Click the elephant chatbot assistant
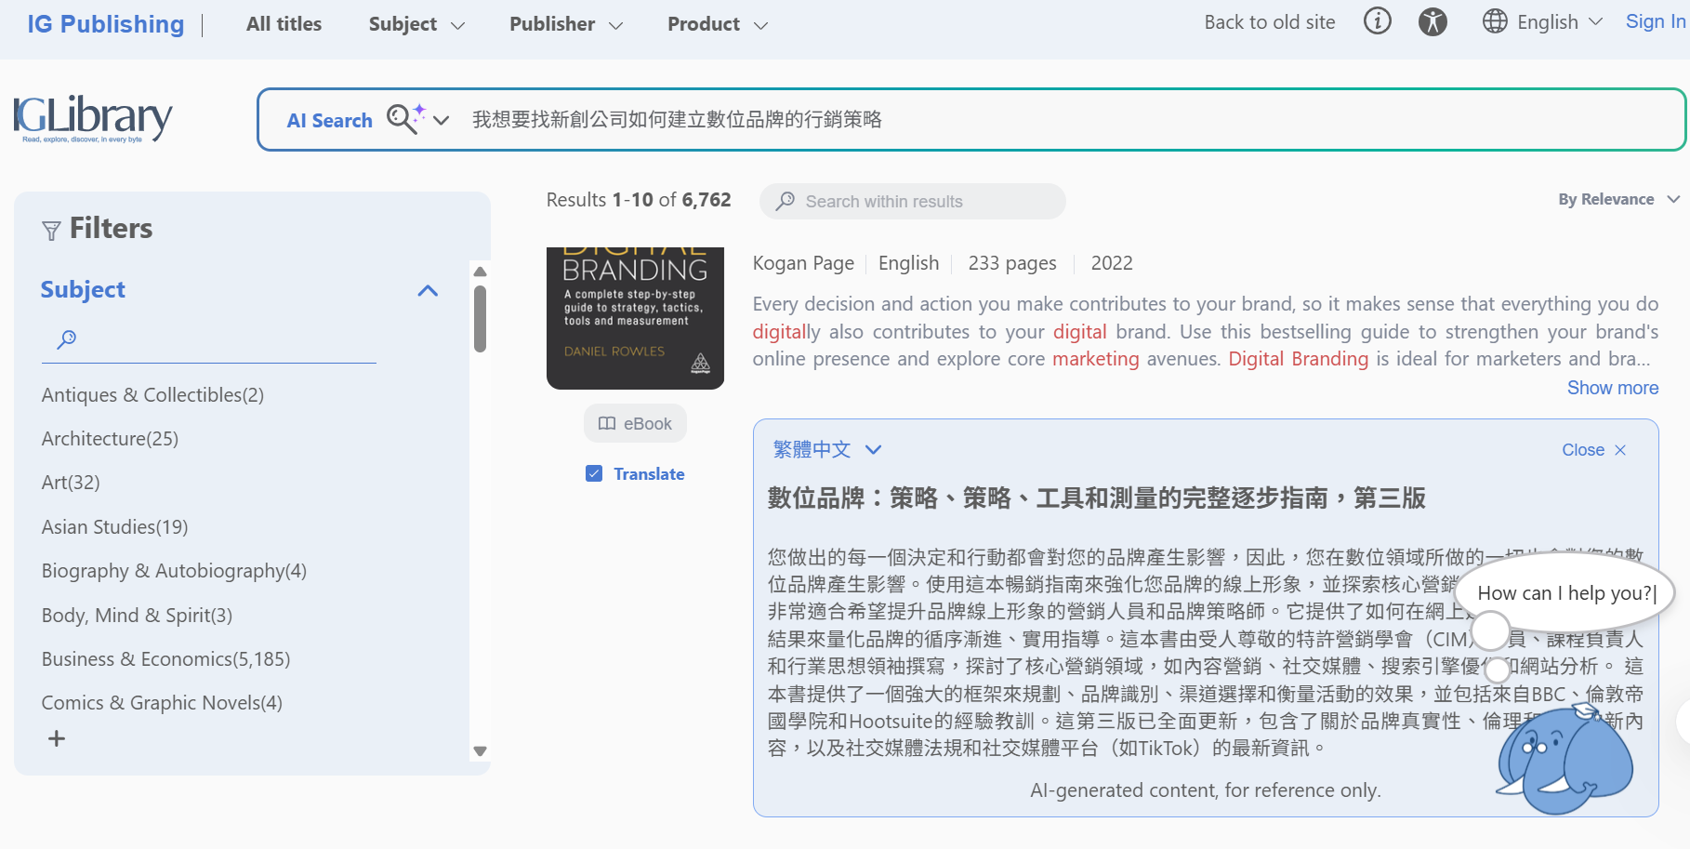Screen dimensions: 1690x849 click(x=1564, y=760)
